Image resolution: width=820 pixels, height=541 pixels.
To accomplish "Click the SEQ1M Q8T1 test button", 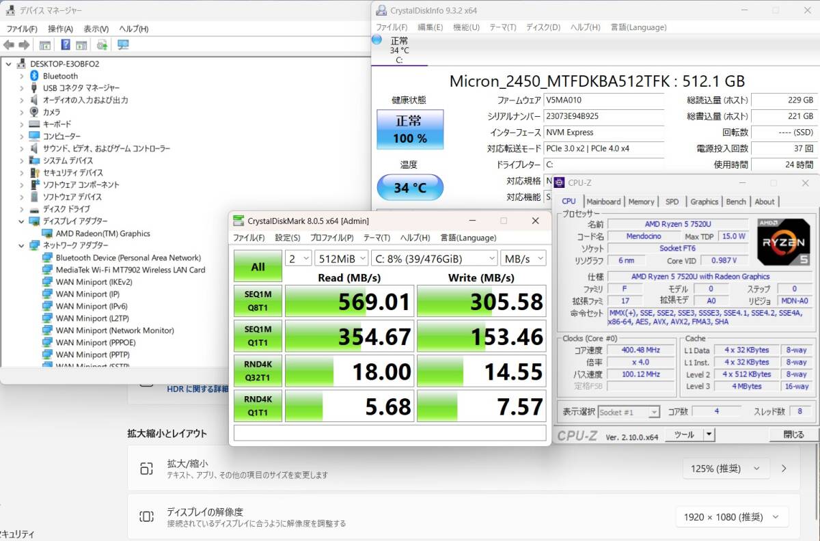I will [258, 301].
